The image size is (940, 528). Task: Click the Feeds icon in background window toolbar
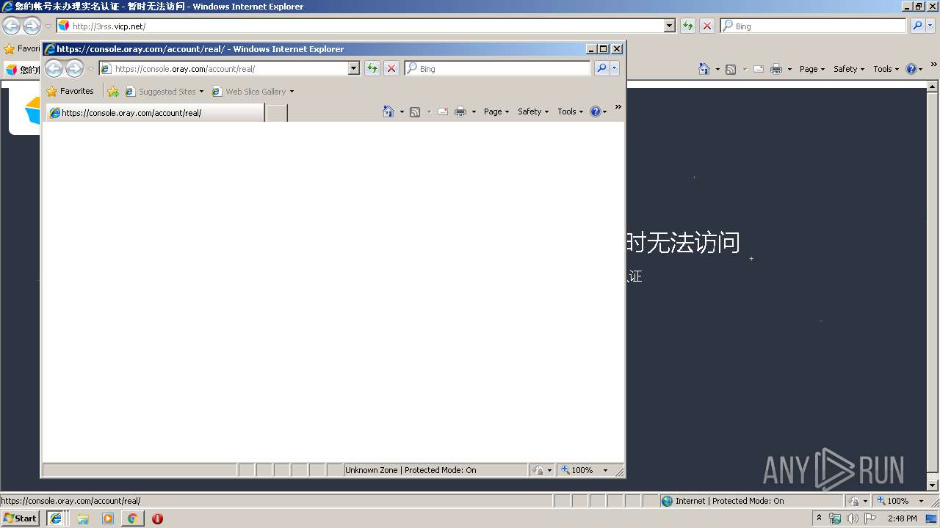(731, 69)
